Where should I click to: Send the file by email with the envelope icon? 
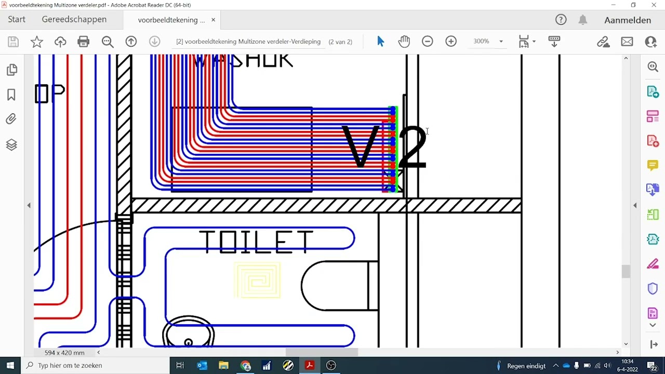tap(627, 42)
